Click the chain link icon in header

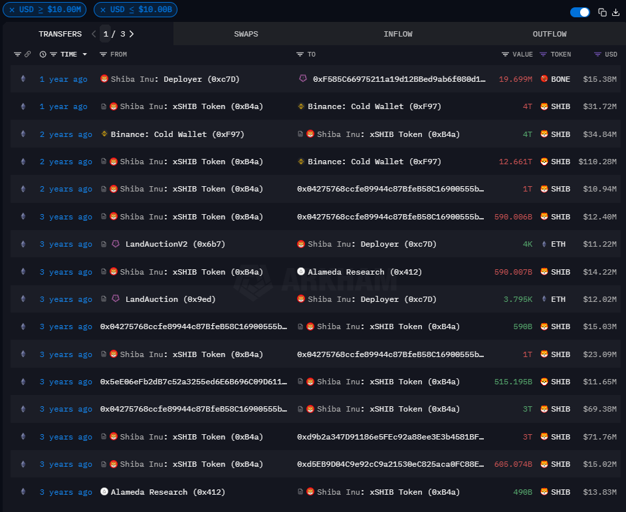pos(27,55)
